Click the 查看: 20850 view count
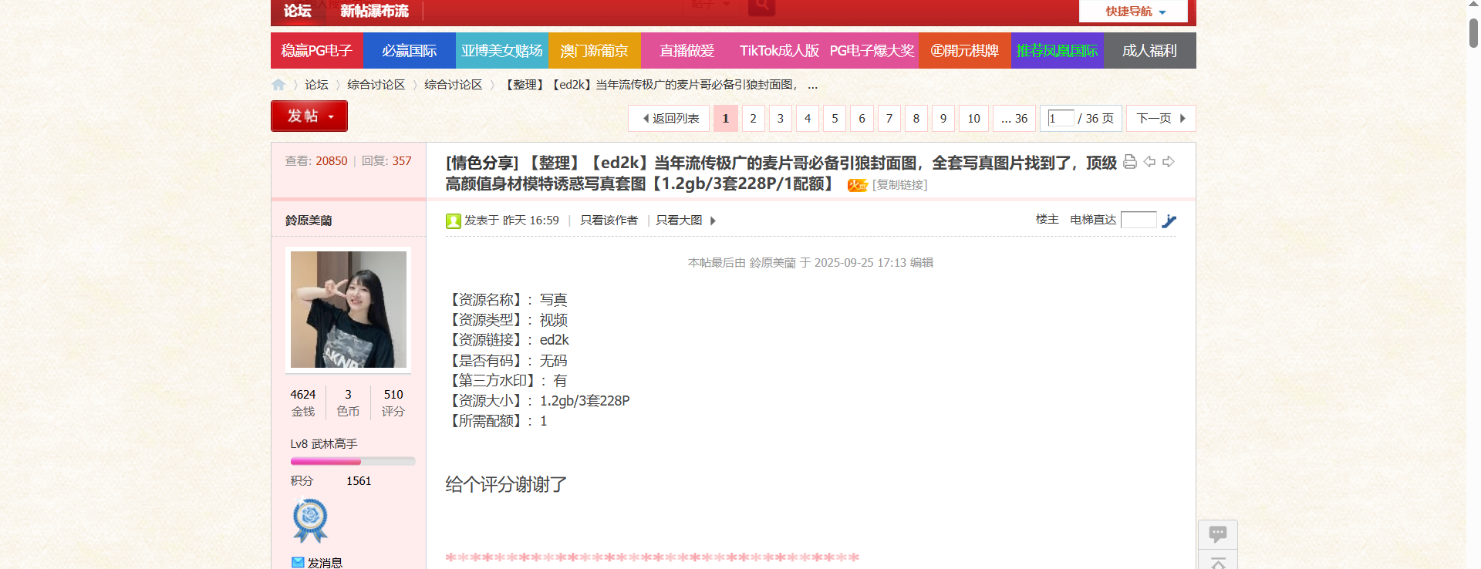The width and height of the screenshot is (1481, 569). click(316, 161)
